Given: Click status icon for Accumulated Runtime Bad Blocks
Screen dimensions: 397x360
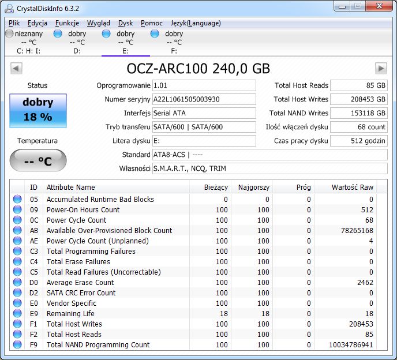Looking at the screenshot, I should (x=17, y=199).
